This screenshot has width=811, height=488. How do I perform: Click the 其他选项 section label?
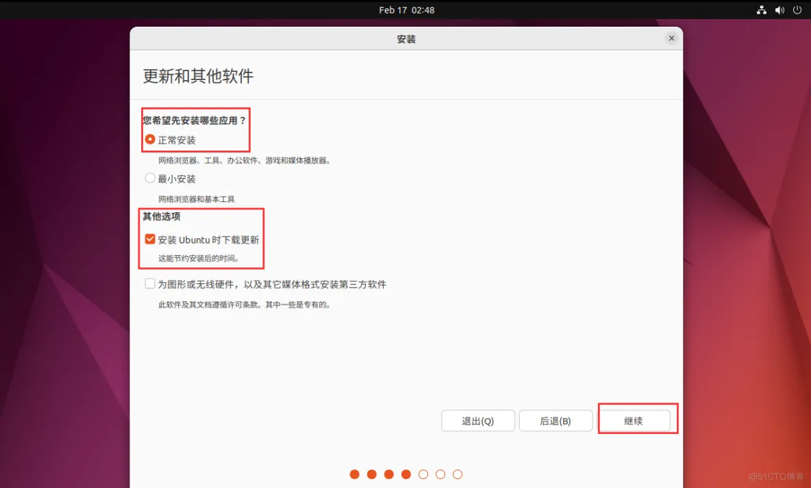pos(162,216)
